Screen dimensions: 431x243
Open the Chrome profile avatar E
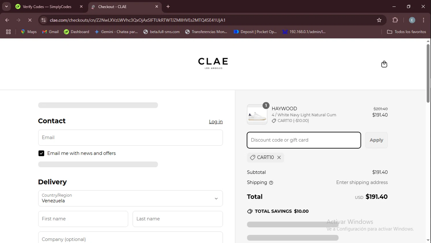click(412, 20)
